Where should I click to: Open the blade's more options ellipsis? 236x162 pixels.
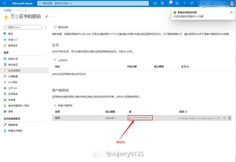click(52, 16)
